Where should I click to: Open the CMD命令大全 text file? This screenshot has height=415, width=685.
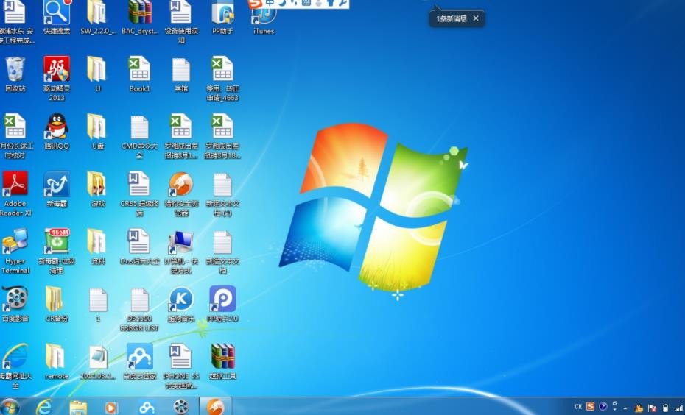coord(139,136)
